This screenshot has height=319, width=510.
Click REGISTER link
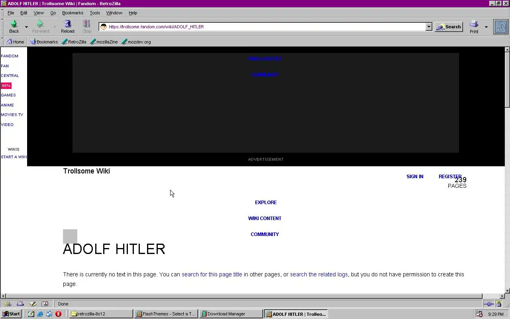coord(450,177)
